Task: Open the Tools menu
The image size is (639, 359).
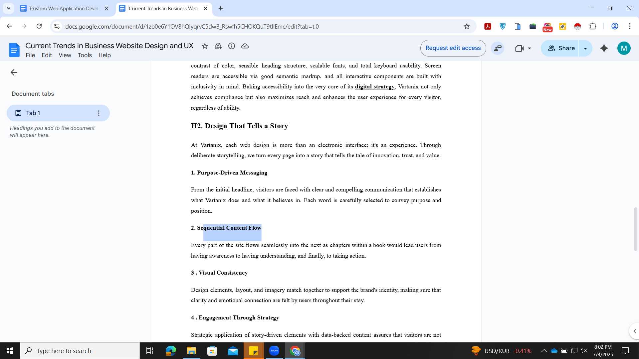Action: (85, 55)
